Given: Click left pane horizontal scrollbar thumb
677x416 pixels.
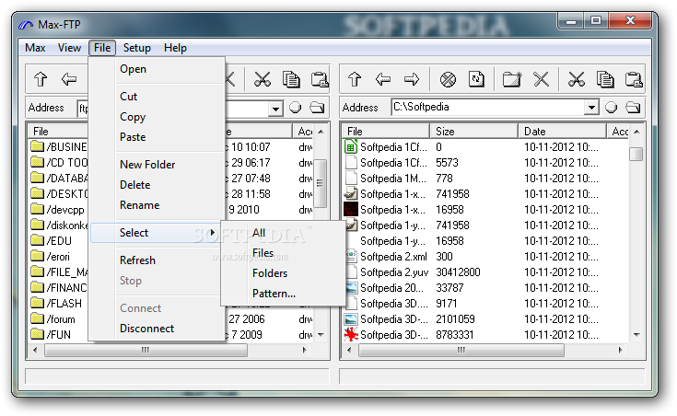Looking at the screenshot, I should coord(146,350).
